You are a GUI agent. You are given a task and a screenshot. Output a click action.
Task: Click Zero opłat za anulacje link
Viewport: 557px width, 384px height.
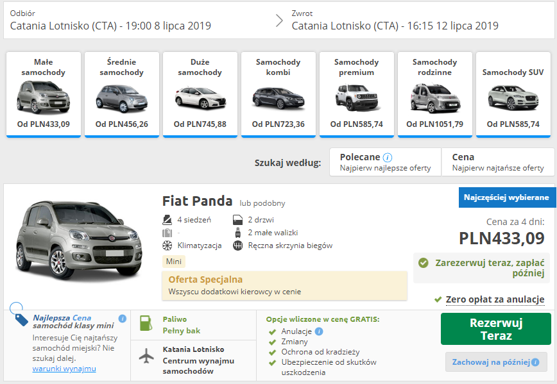coord(495,299)
